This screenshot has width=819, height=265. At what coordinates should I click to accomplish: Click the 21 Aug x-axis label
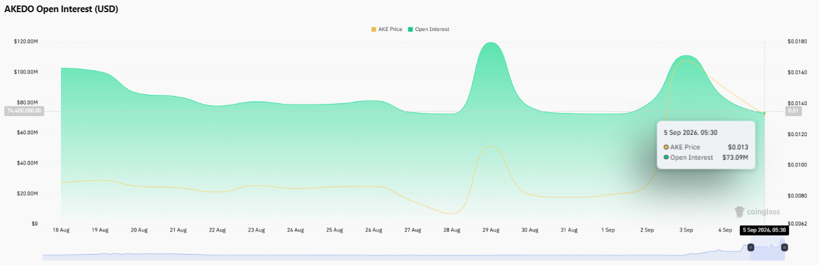[178, 230]
